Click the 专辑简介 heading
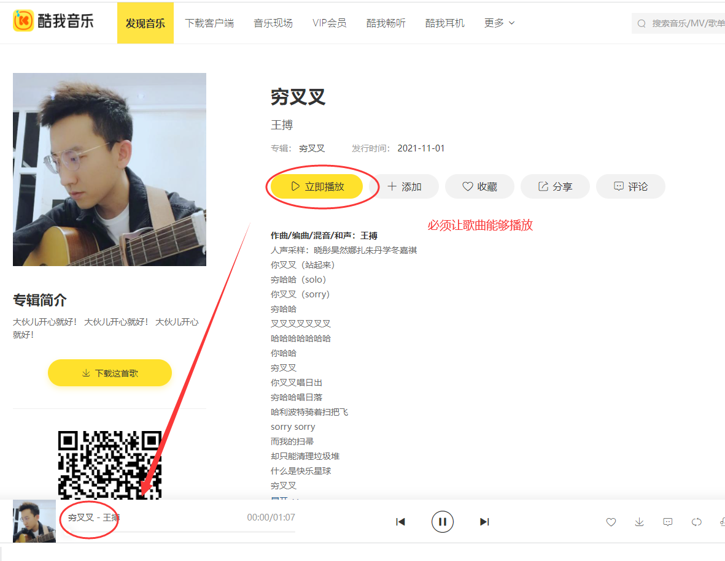 point(40,300)
